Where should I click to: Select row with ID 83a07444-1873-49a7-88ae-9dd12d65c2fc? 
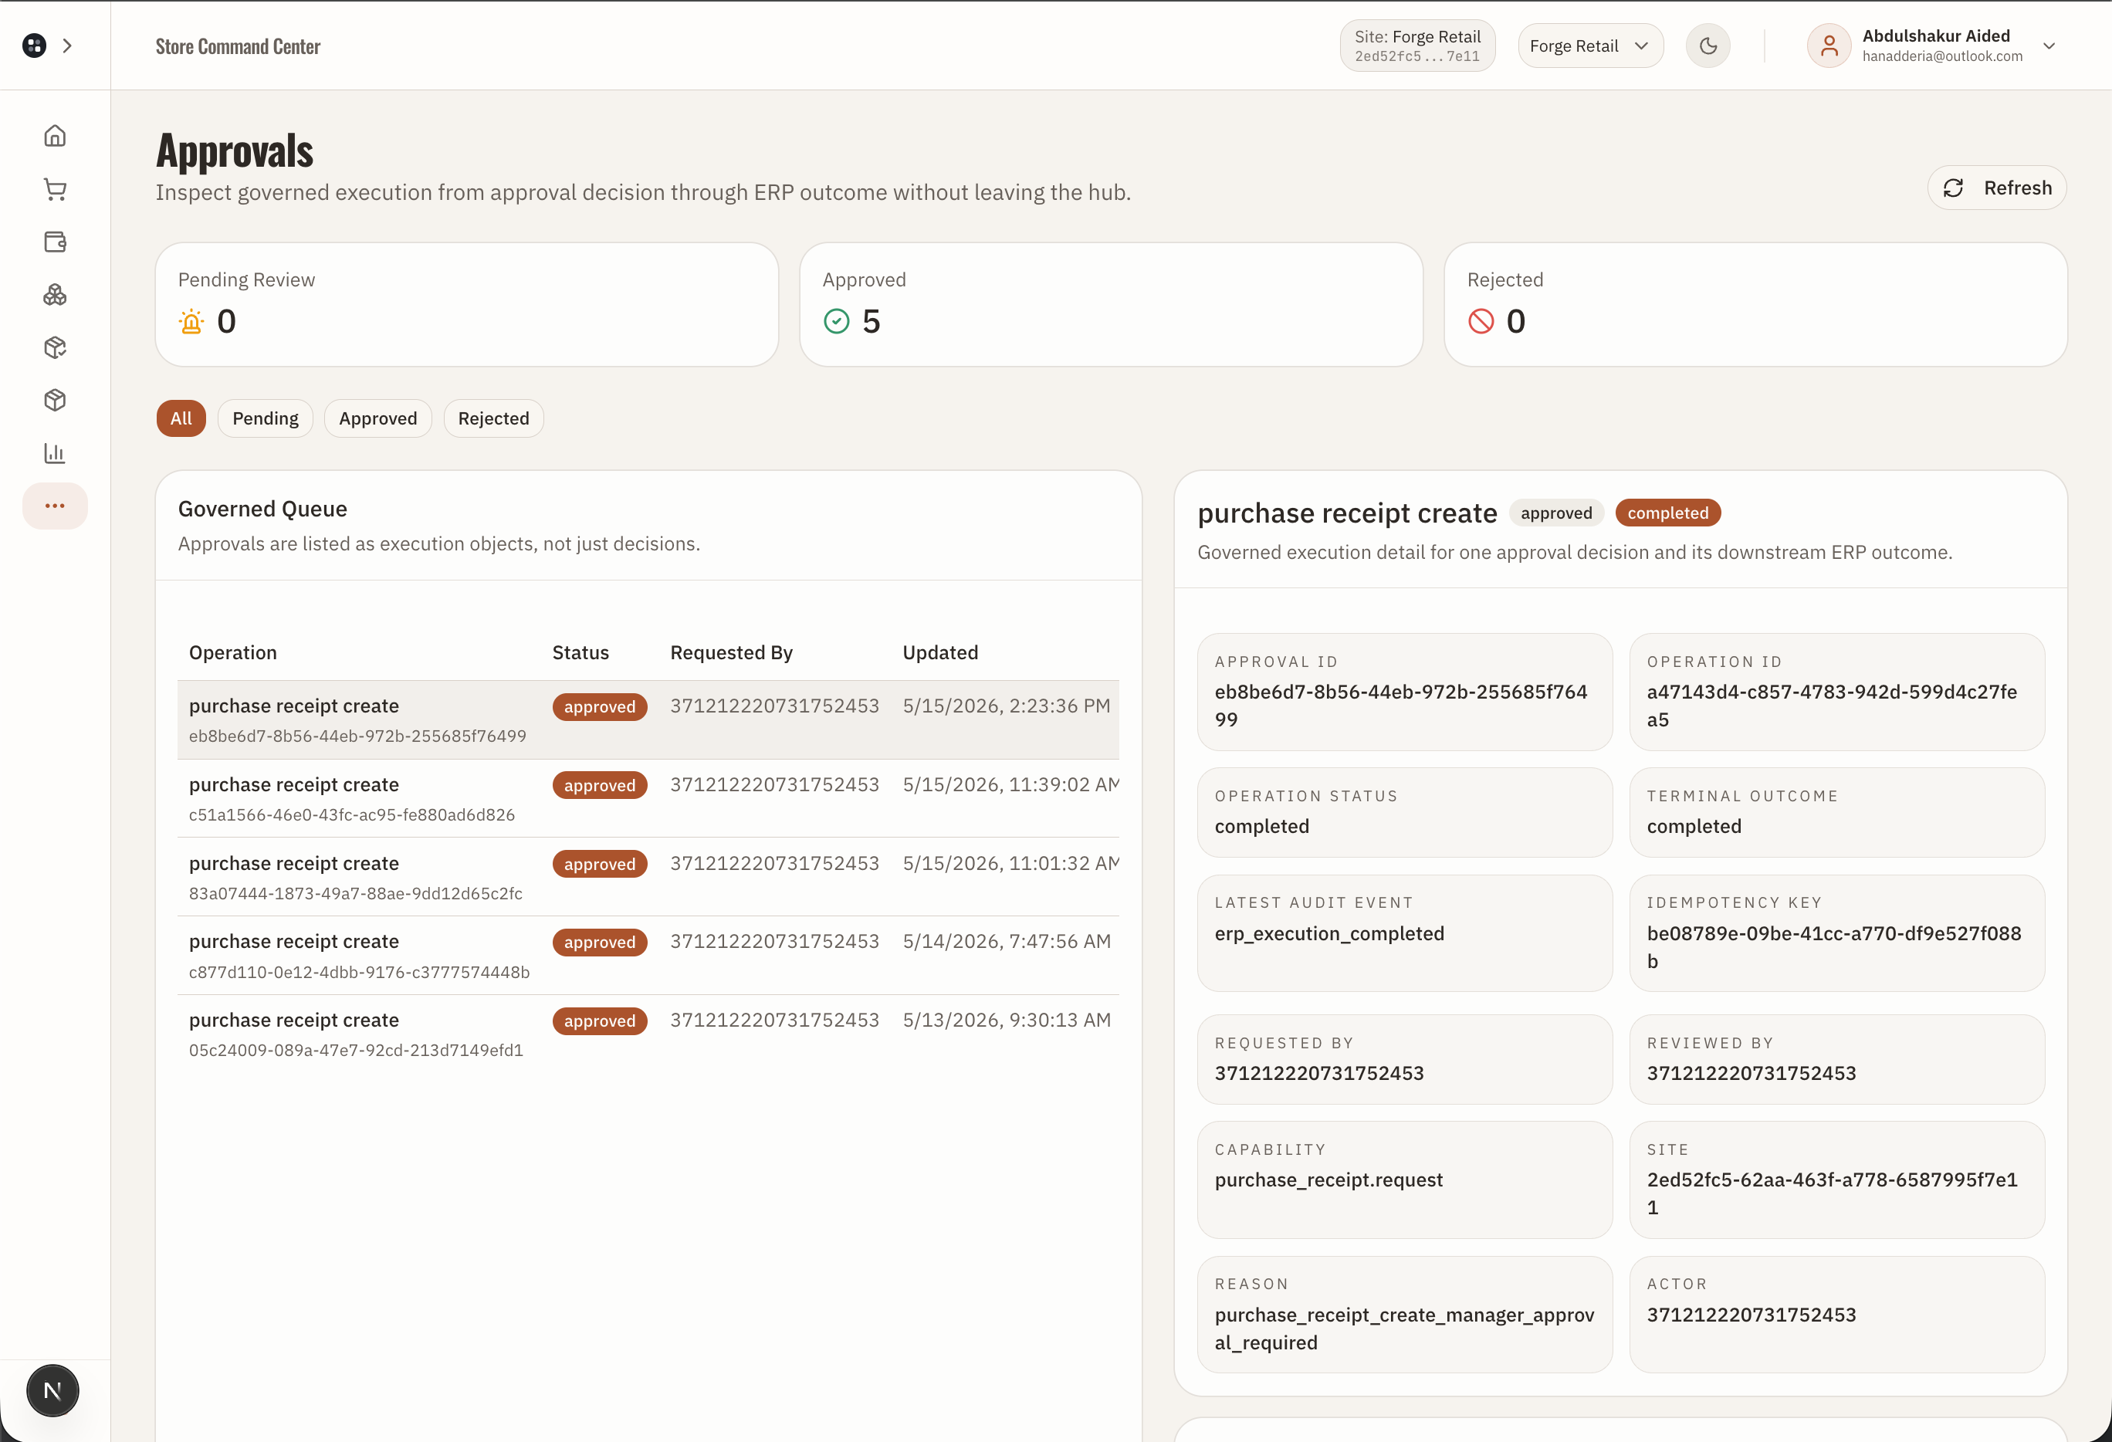tap(648, 877)
